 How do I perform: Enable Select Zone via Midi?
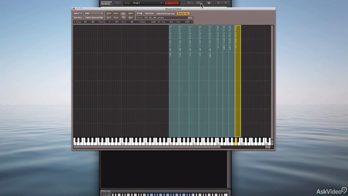tap(94, 18)
